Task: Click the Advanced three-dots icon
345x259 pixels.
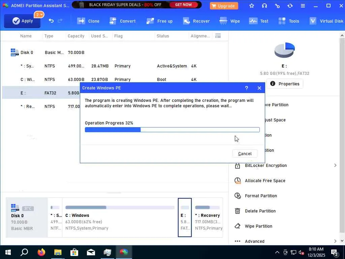Action: click(x=238, y=241)
